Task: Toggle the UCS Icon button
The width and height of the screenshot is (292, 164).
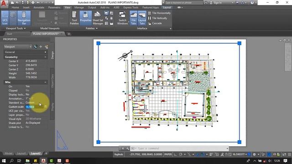Action: (x=5, y=18)
